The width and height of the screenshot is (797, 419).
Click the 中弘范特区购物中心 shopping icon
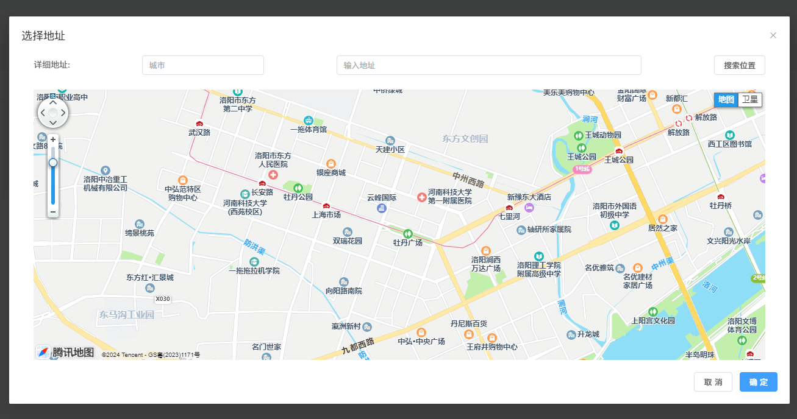pyautogui.click(x=183, y=180)
